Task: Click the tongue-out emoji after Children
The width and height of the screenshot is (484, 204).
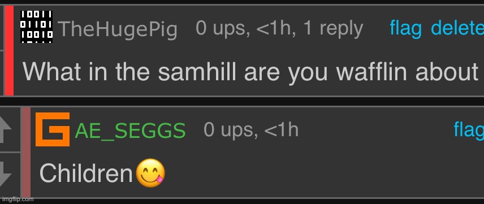Action: pyautogui.click(x=150, y=173)
